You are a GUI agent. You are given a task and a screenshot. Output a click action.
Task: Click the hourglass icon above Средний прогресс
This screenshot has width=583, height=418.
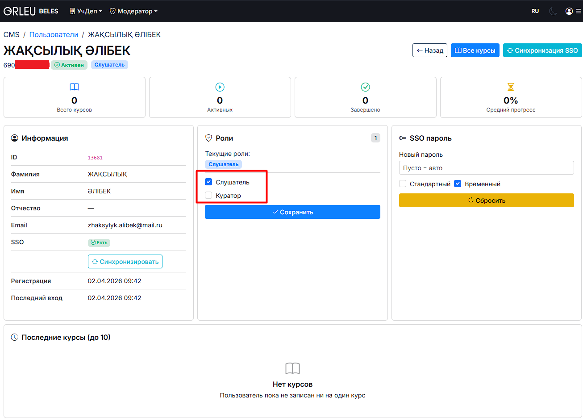tap(511, 87)
